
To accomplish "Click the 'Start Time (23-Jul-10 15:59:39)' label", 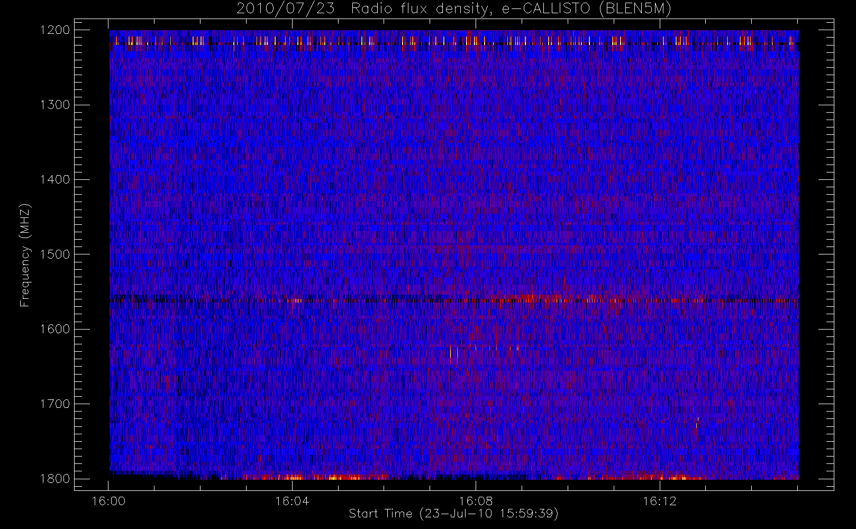I will pos(454,514).
